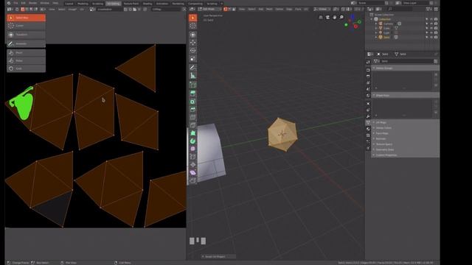The height and width of the screenshot is (265, 472).
Task: Switch to the Shading workspace tab
Action: coord(147,4)
